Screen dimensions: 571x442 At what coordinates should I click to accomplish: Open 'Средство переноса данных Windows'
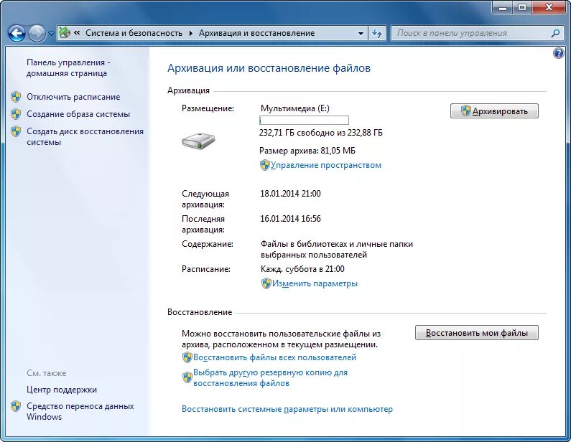coord(80,411)
